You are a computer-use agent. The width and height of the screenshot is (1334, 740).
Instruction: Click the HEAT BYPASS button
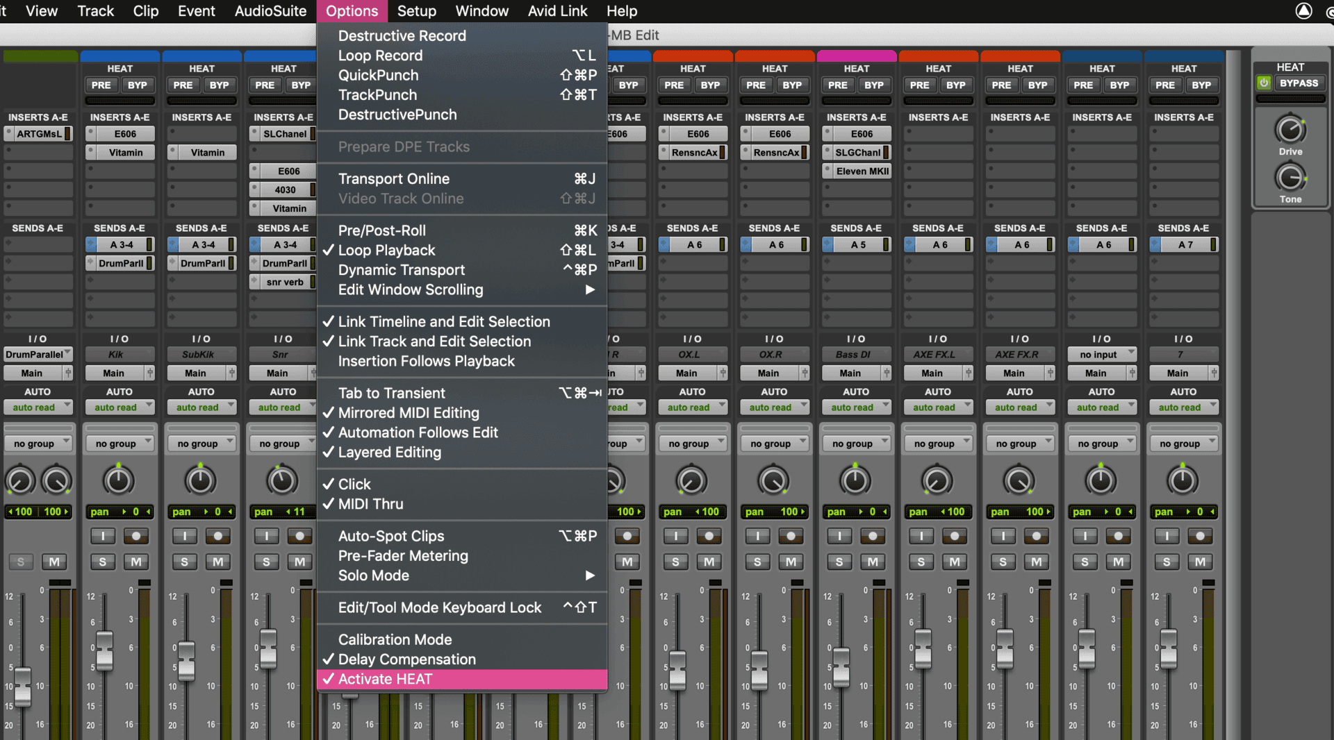(1299, 83)
